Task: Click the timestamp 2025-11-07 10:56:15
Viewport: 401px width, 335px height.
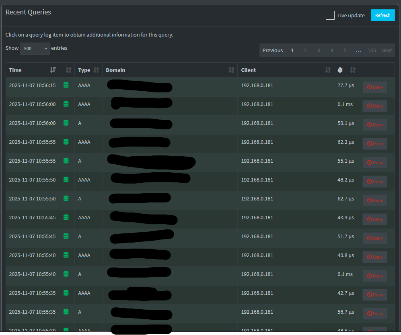Action: click(x=32, y=85)
